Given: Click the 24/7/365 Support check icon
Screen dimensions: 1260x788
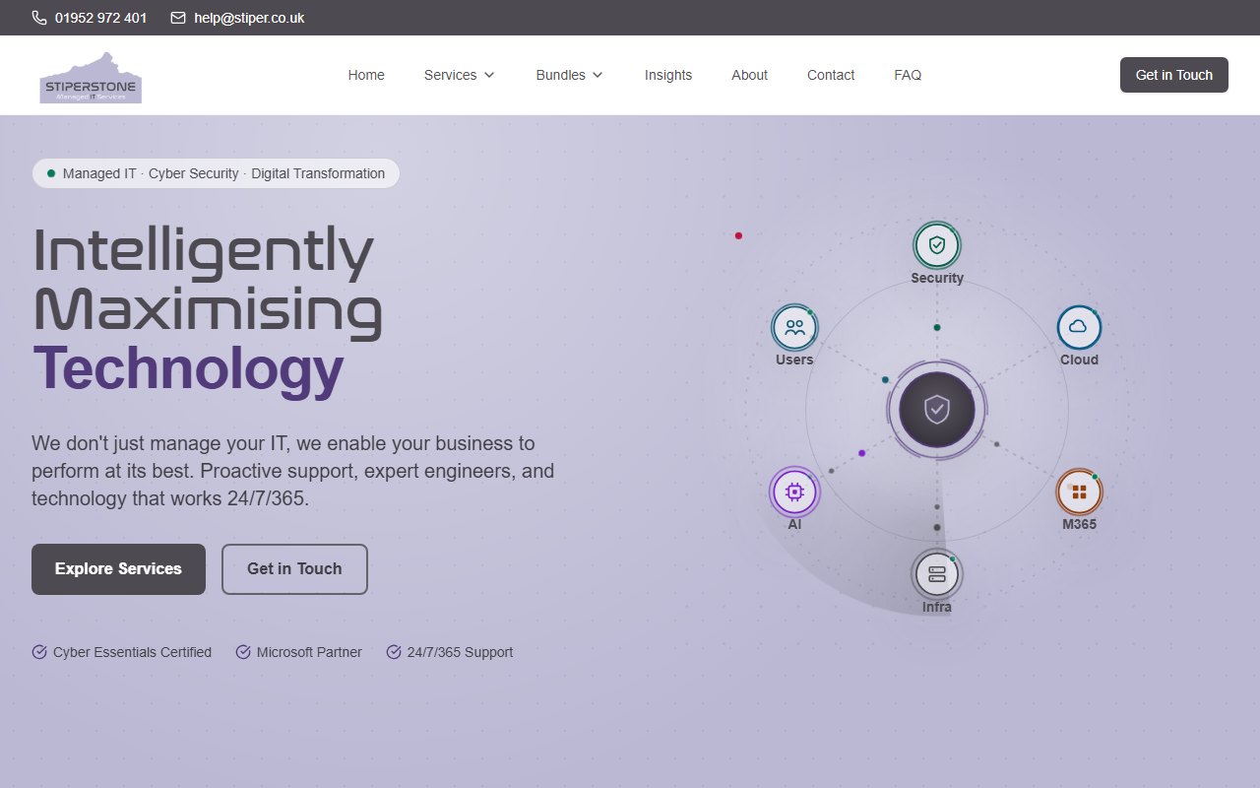Looking at the screenshot, I should (x=394, y=652).
